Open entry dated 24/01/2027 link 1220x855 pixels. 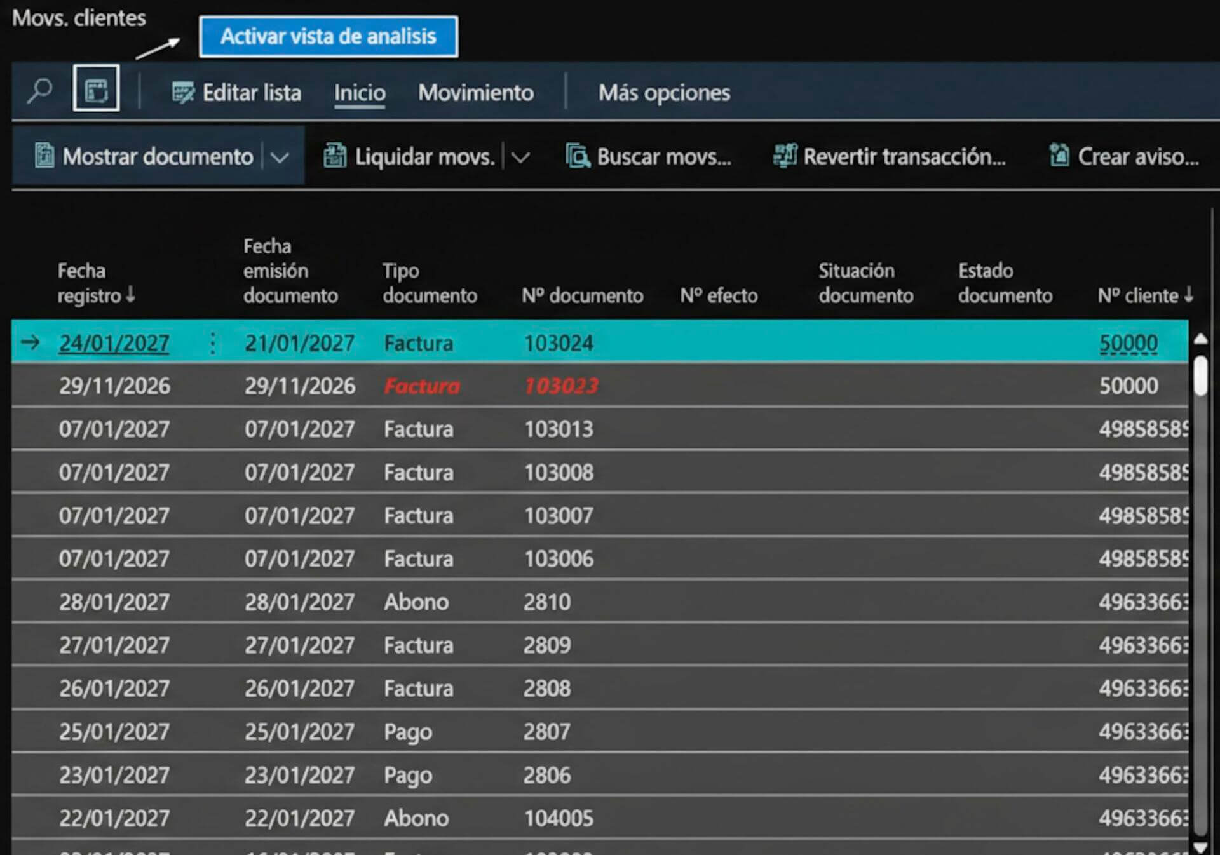coord(113,343)
